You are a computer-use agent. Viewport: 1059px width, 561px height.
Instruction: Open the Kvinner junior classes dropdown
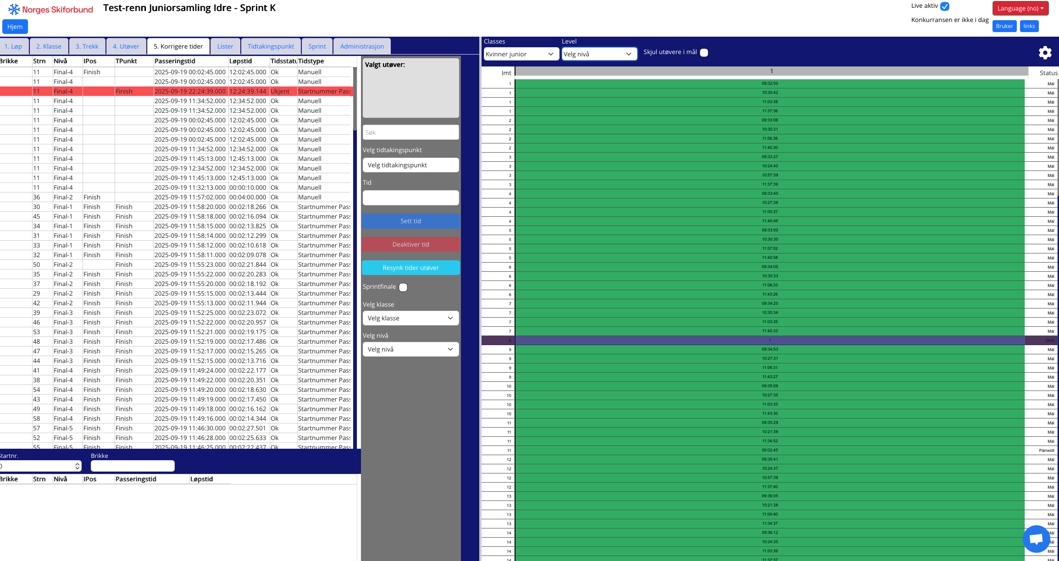point(521,54)
